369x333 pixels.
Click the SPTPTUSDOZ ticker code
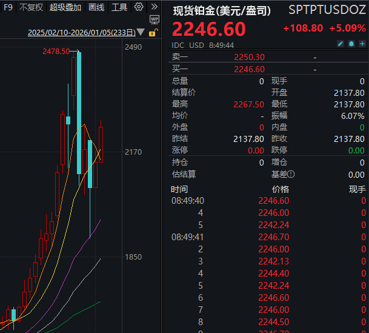coord(327,10)
